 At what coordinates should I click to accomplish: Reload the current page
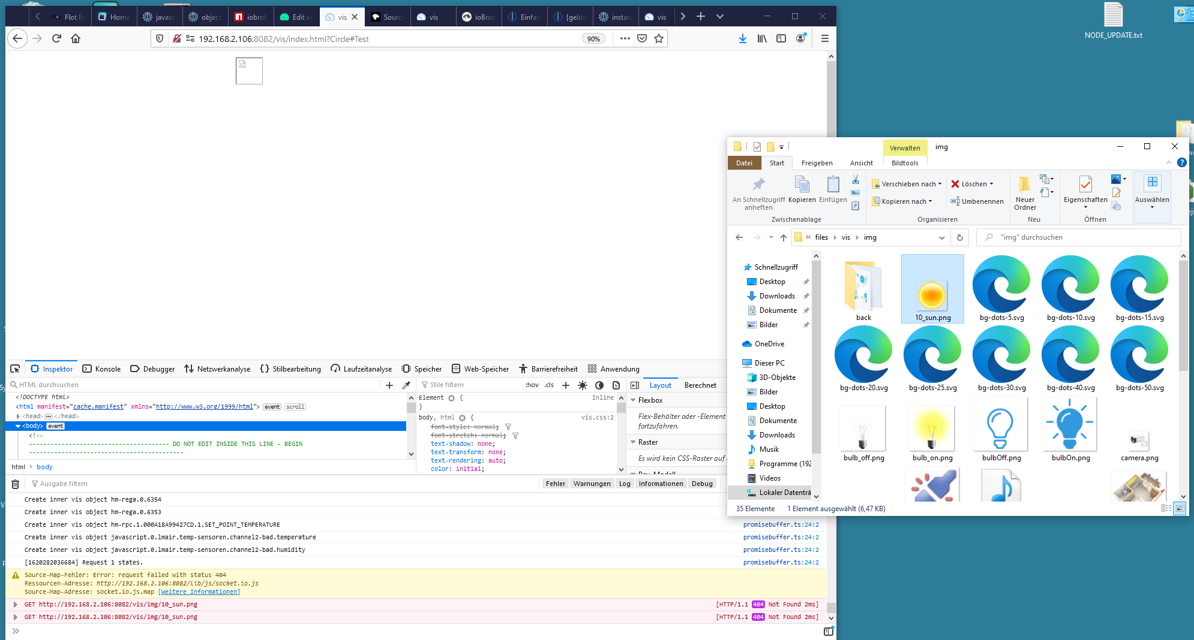[56, 39]
